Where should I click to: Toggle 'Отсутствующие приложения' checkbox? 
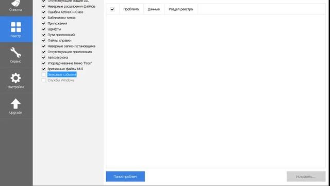pos(43,52)
